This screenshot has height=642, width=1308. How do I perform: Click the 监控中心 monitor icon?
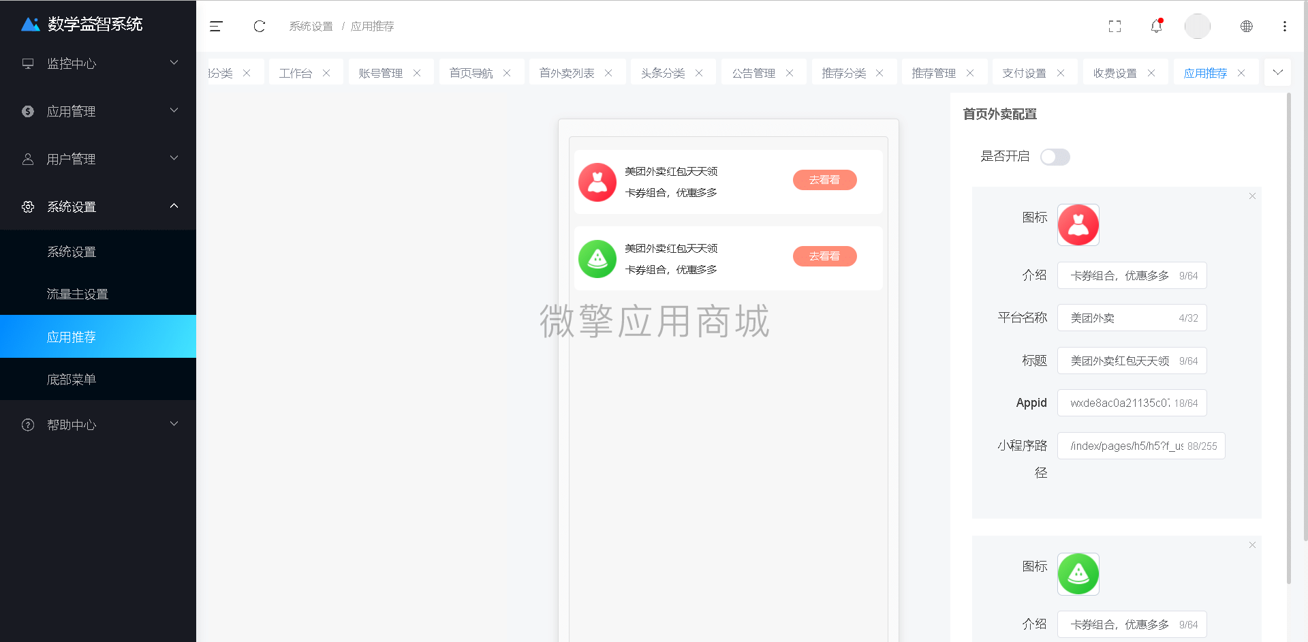(x=28, y=63)
